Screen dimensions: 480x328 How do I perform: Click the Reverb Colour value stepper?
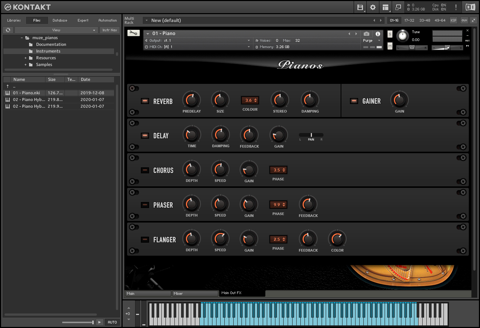pos(250,100)
